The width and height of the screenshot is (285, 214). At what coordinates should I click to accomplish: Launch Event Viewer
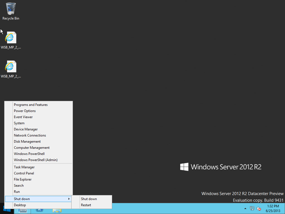point(39,117)
